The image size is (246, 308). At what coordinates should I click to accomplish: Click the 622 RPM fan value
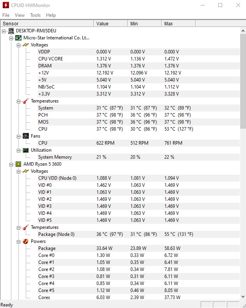[105, 143]
